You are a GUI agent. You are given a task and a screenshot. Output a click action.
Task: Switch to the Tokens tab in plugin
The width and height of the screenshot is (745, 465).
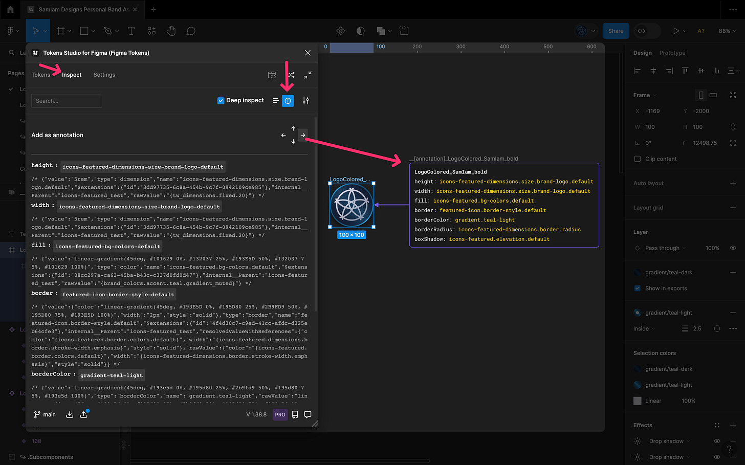point(41,75)
